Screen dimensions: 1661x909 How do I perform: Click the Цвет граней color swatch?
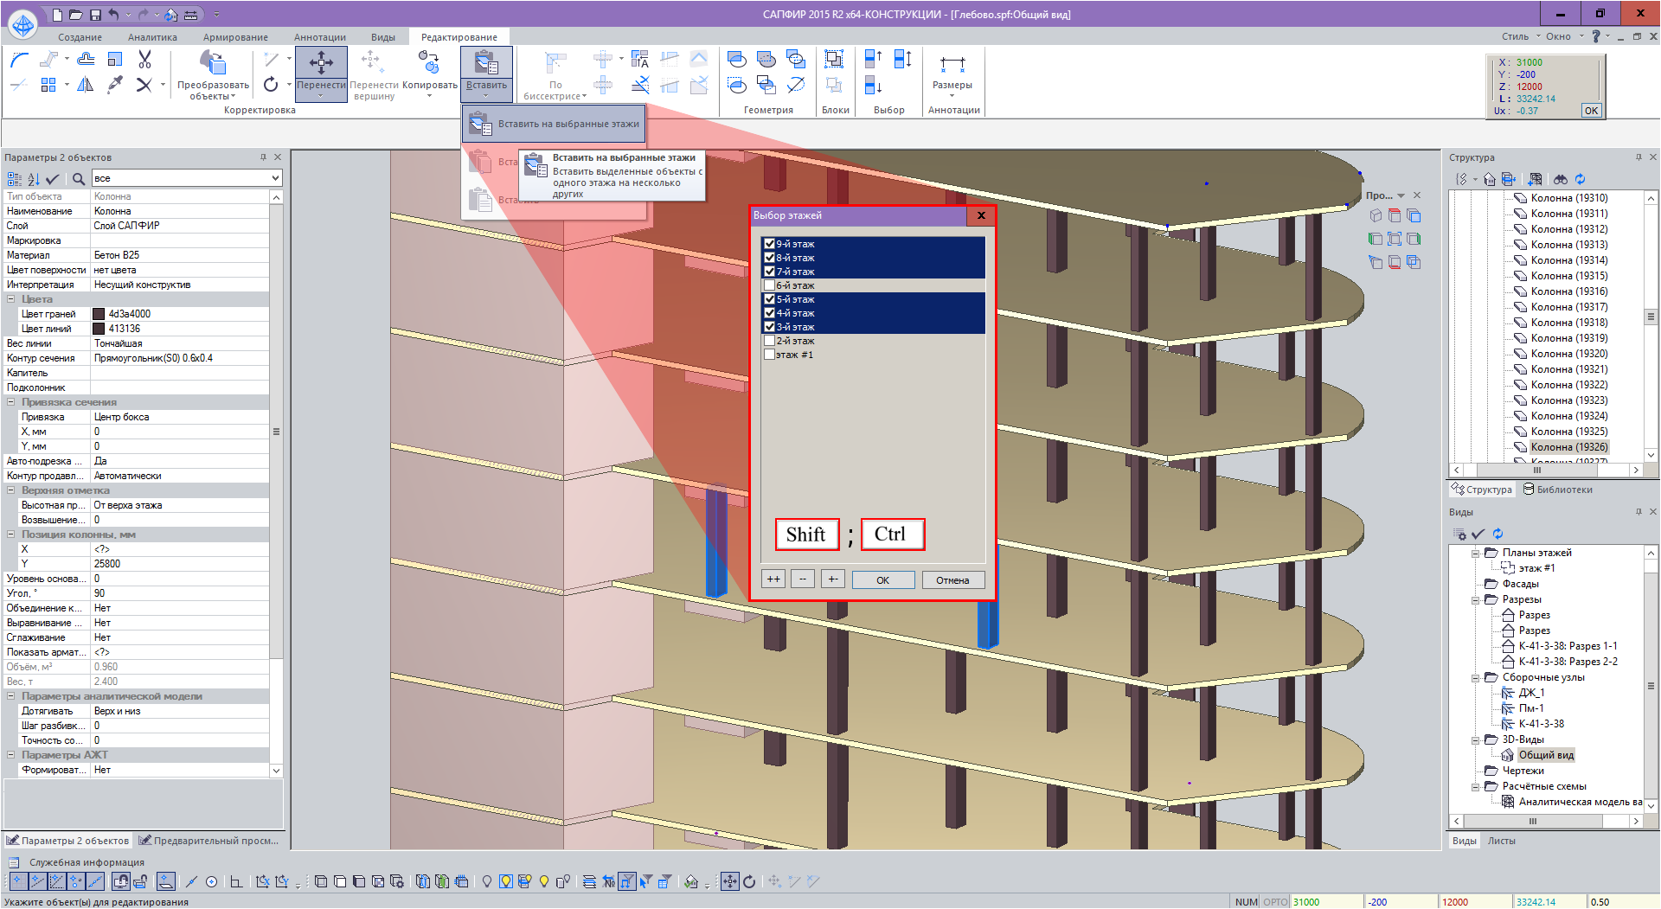(99, 314)
